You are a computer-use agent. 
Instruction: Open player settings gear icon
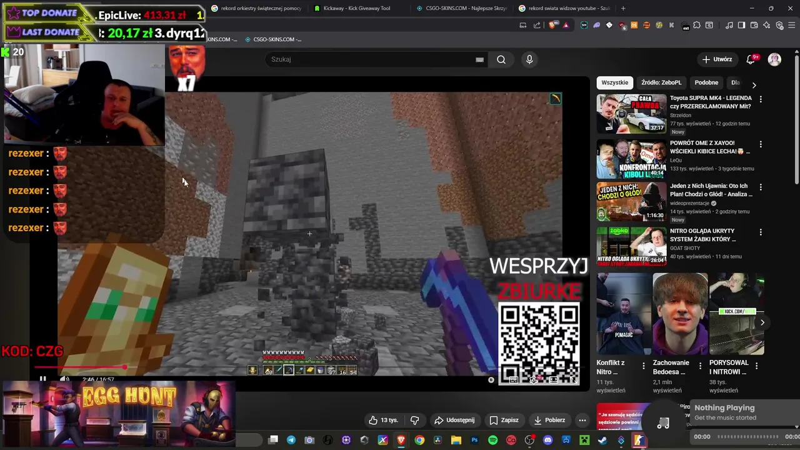pyautogui.click(x=533, y=379)
